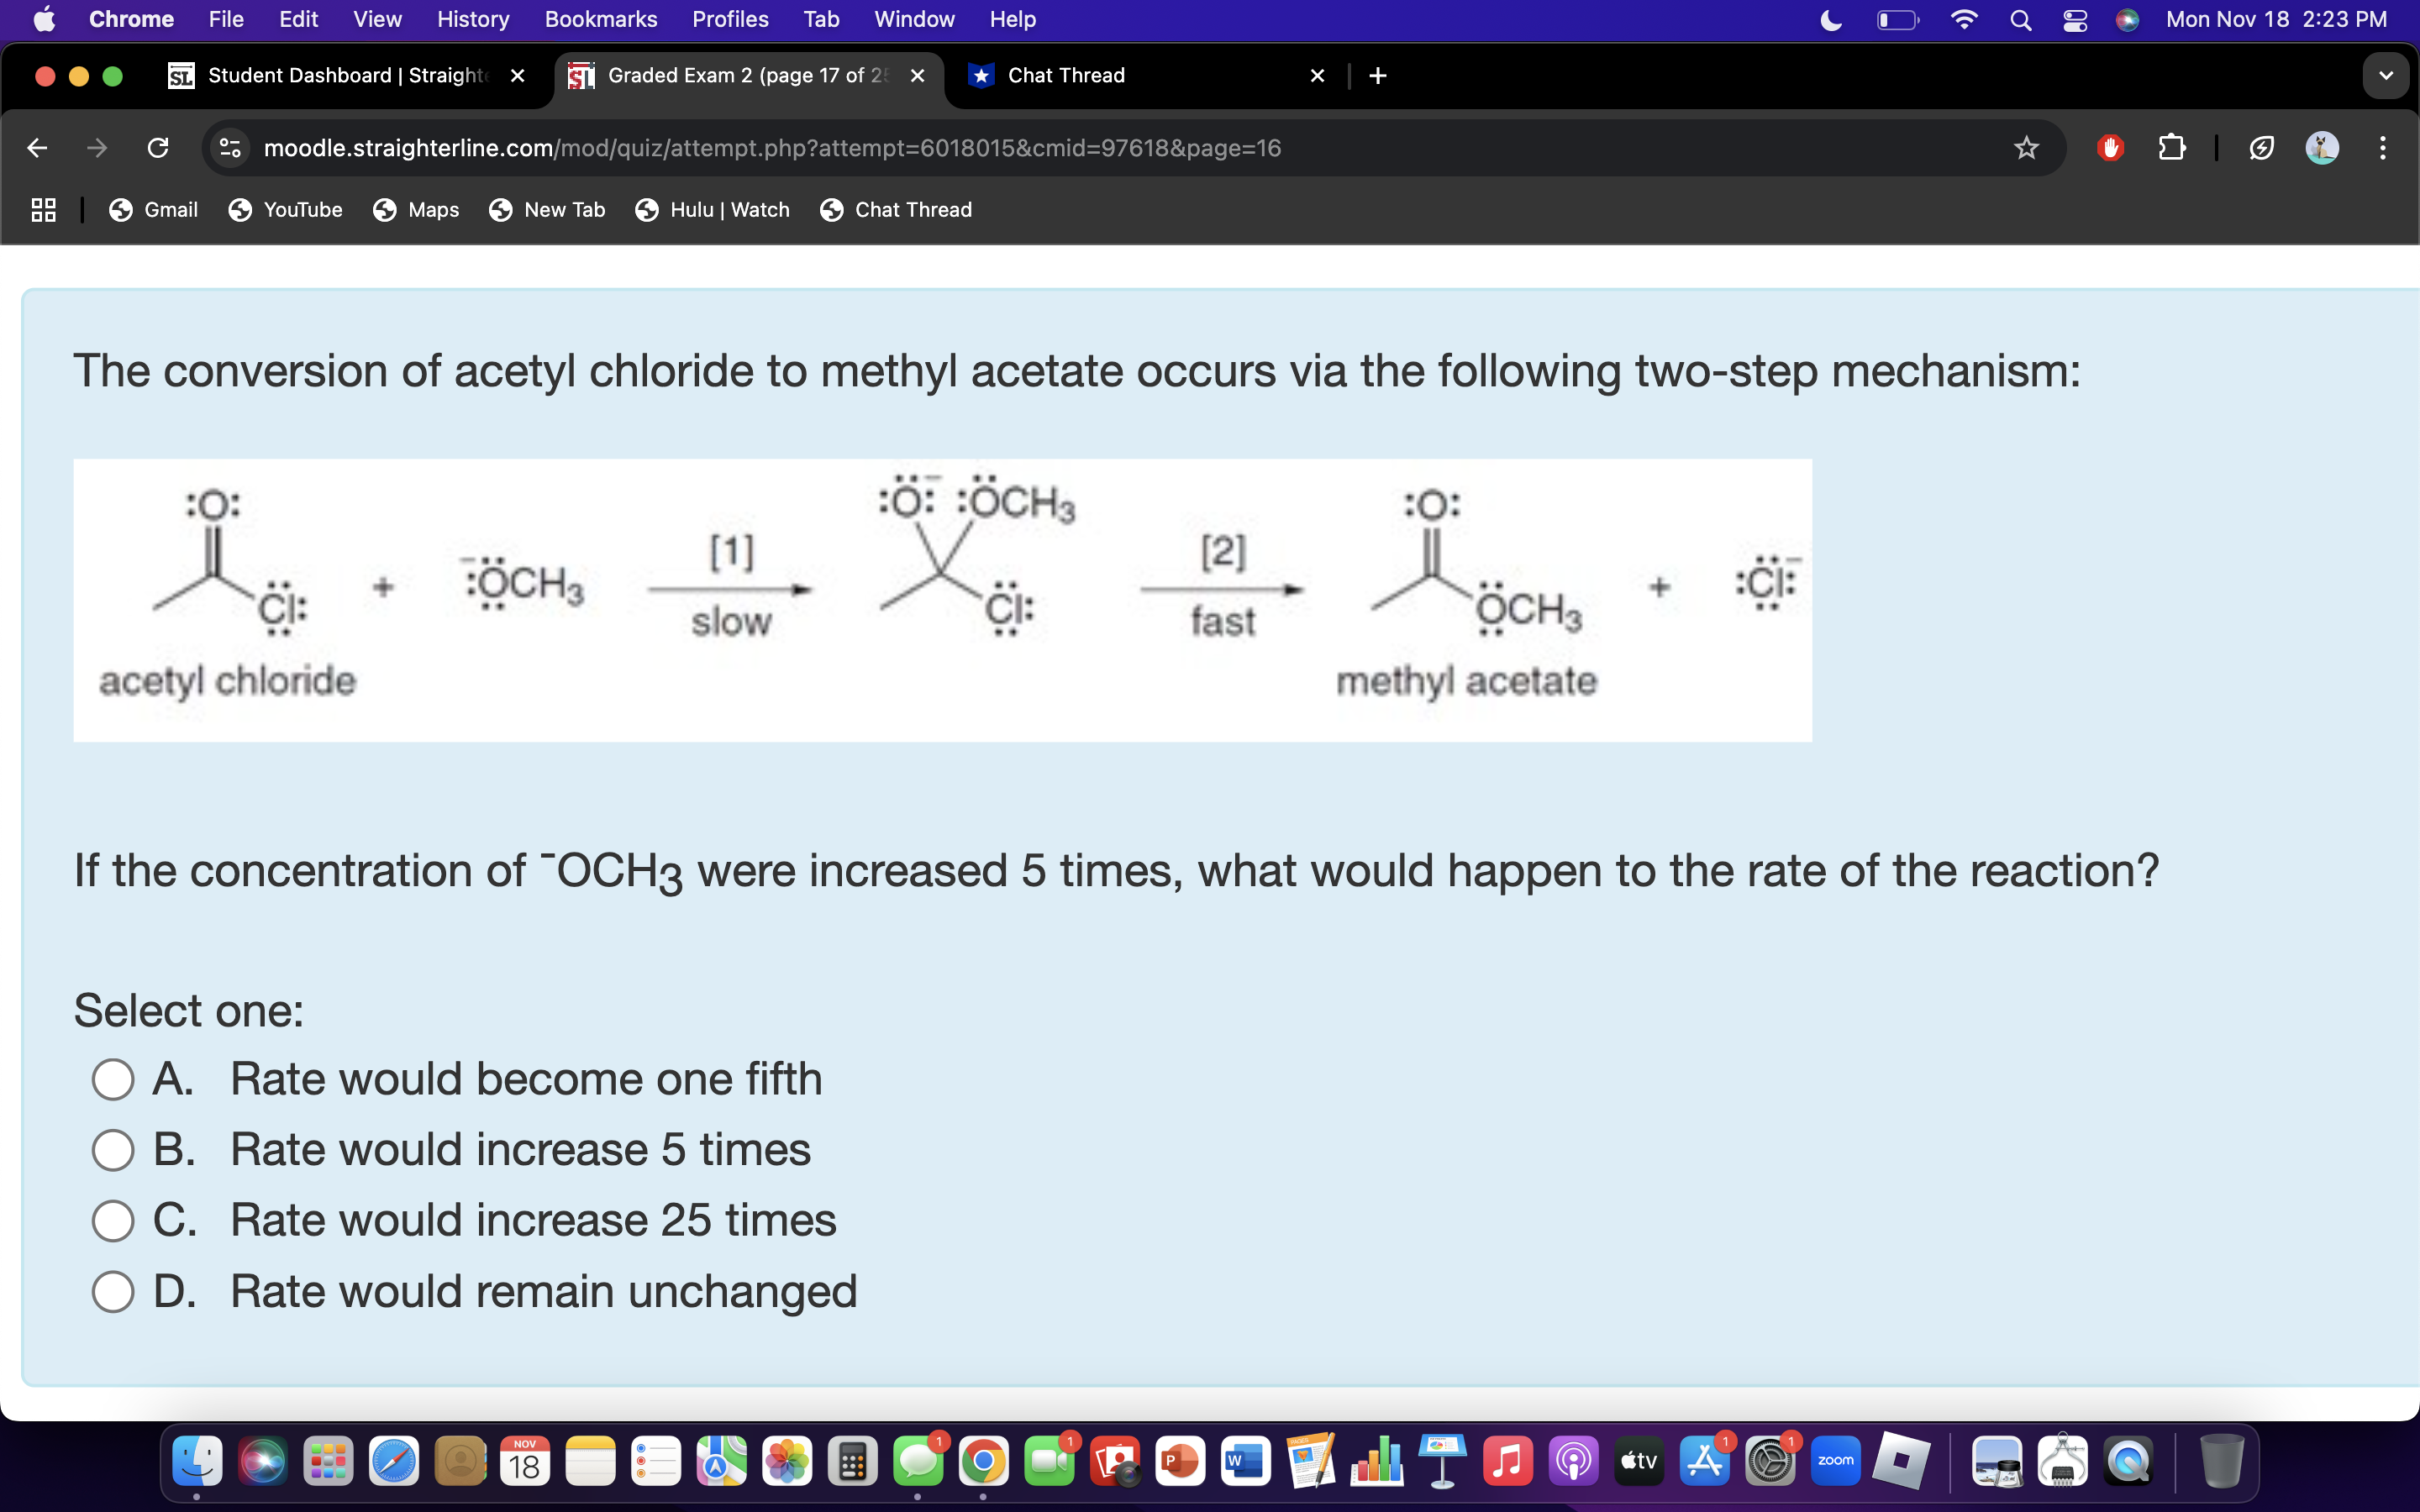The height and width of the screenshot is (1512, 2420).
Task: Open macOS Control Center in the menu bar
Action: click(x=2075, y=20)
